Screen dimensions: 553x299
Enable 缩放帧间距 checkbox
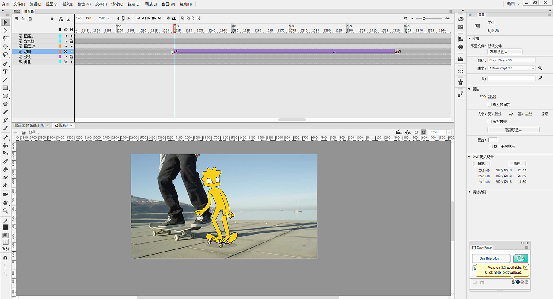tap(489, 104)
